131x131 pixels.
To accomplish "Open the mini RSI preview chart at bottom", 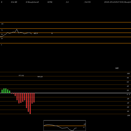I will [65, 125].
